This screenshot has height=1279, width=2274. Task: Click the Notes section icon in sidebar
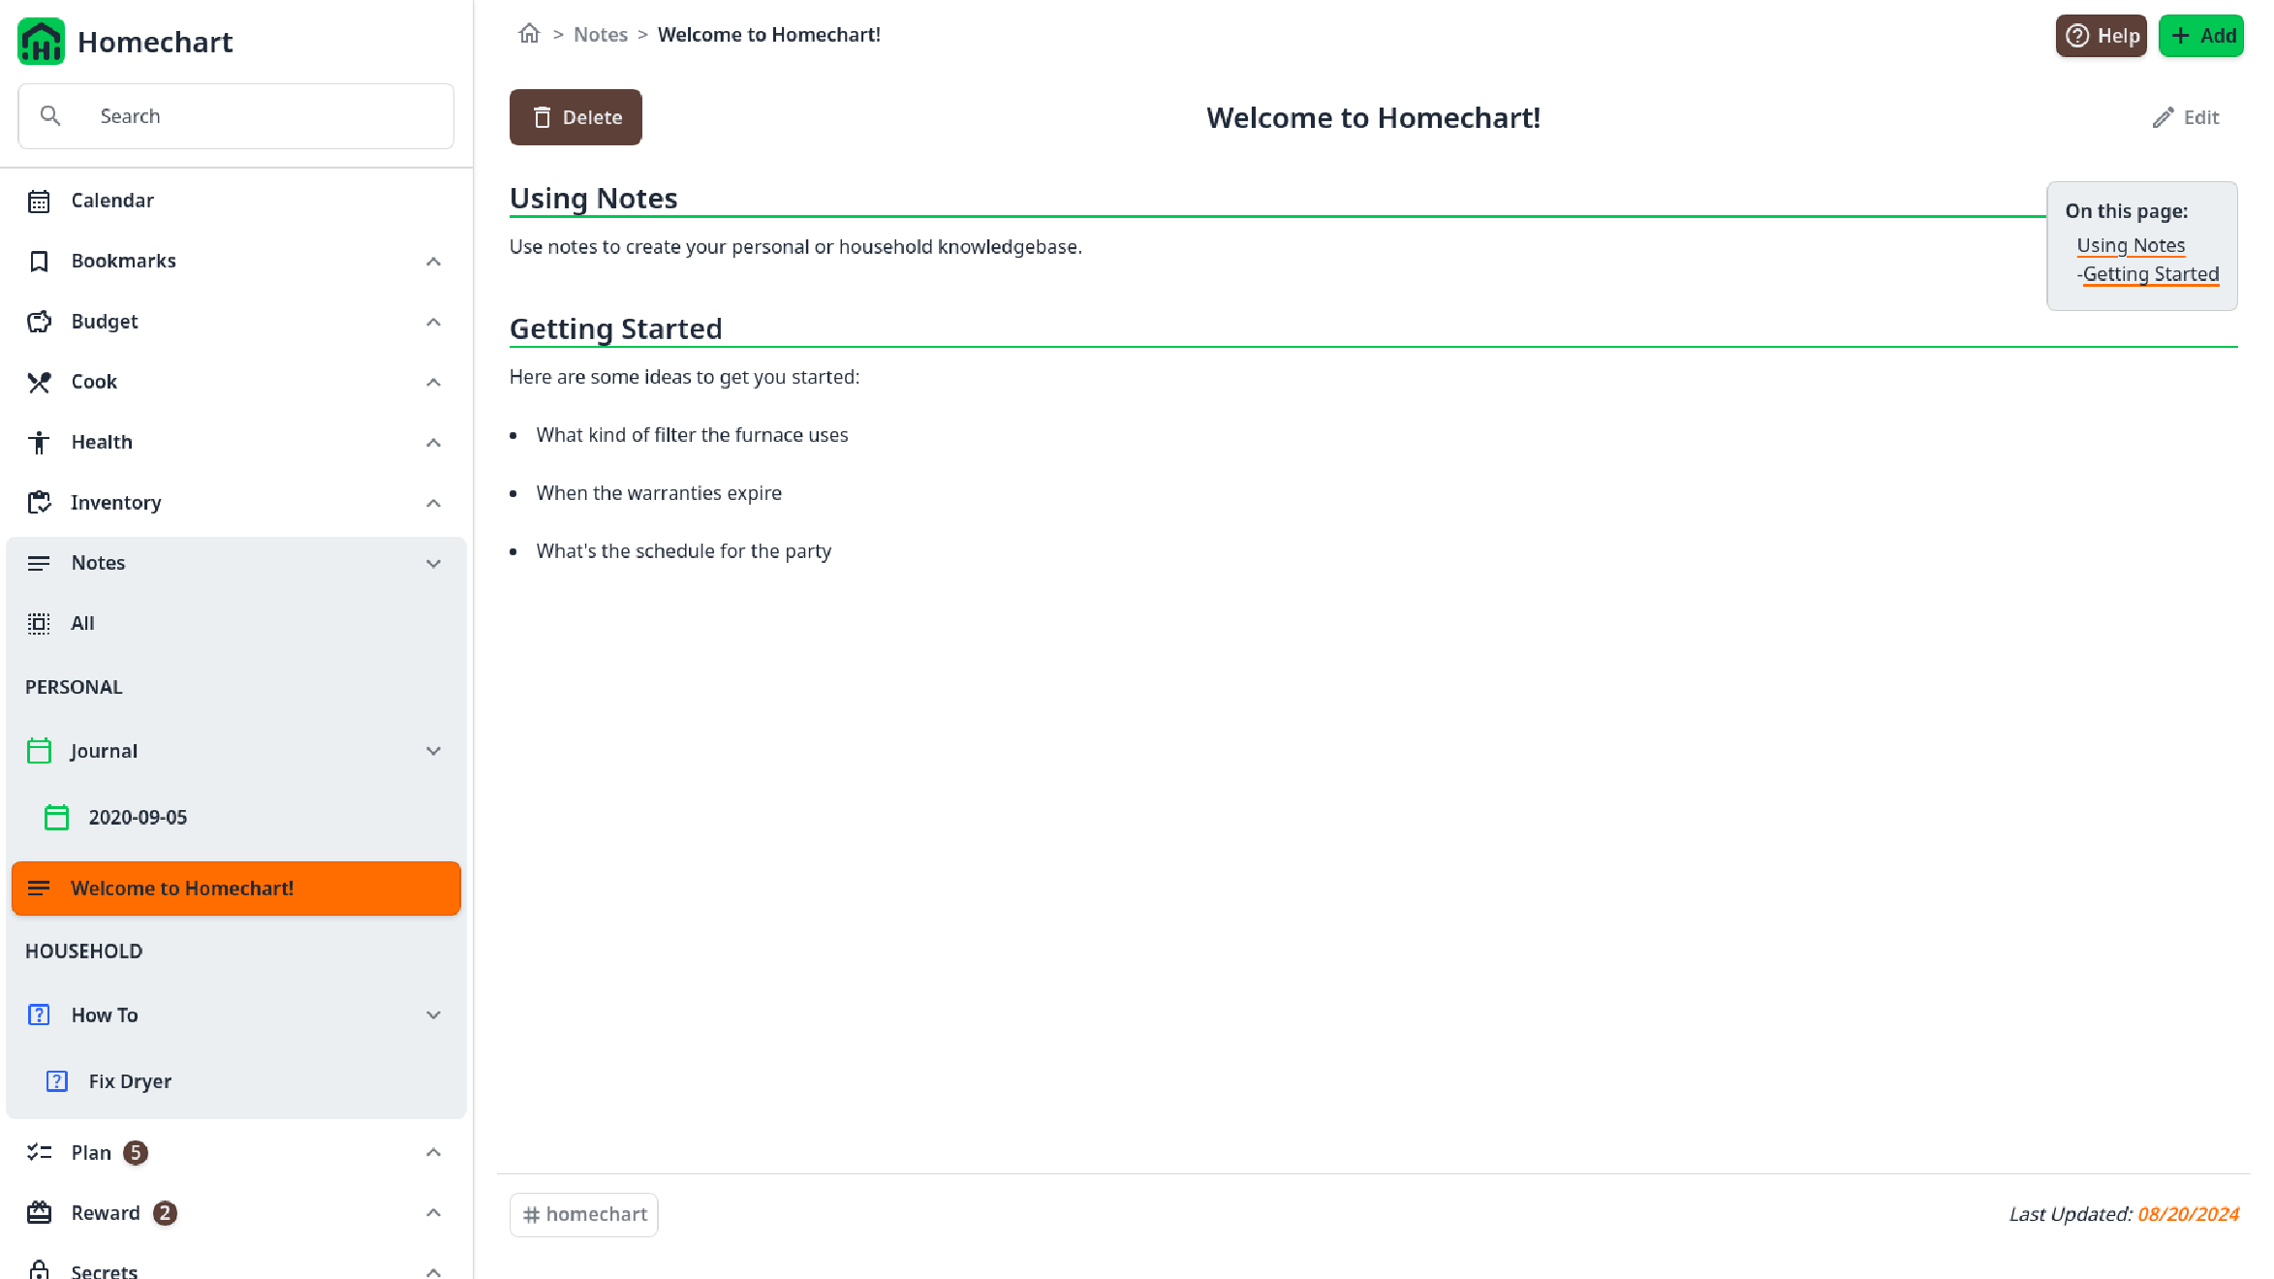pyautogui.click(x=38, y=562)
